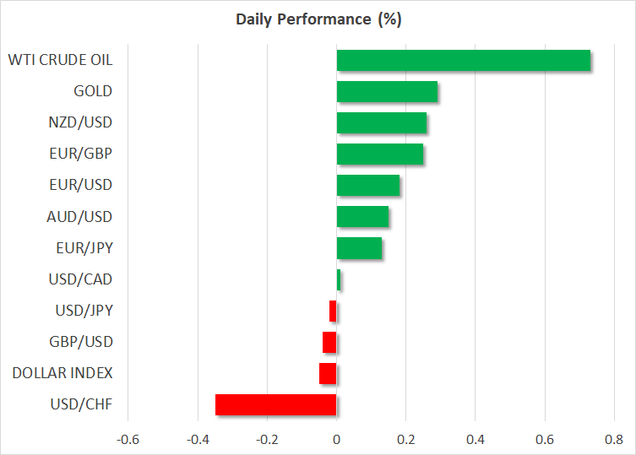Screen dimensions: 636x455
Task: Select the Gold performance bar
Action: (387, 92)
